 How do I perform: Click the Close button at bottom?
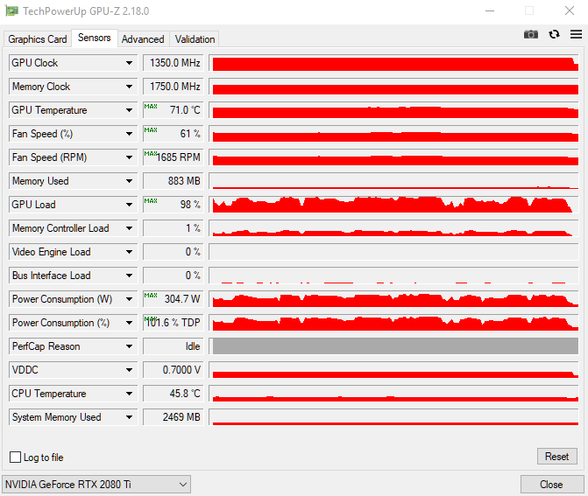click(551, 485)
